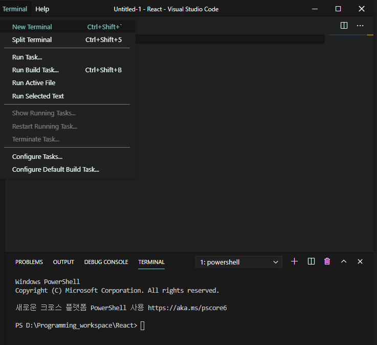Click the 'PS D:\Programming_workspace\React>' prompt text
This screenshot has width=377, height=345.
(x=76, y=326)
